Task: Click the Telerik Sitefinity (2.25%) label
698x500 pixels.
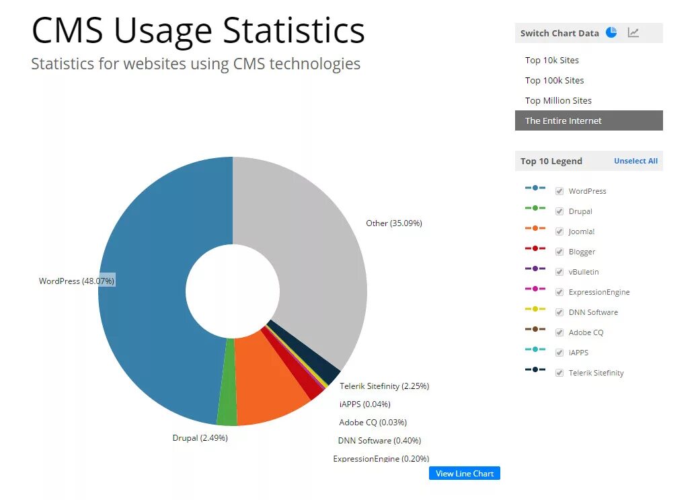Action: pos(384,386)
